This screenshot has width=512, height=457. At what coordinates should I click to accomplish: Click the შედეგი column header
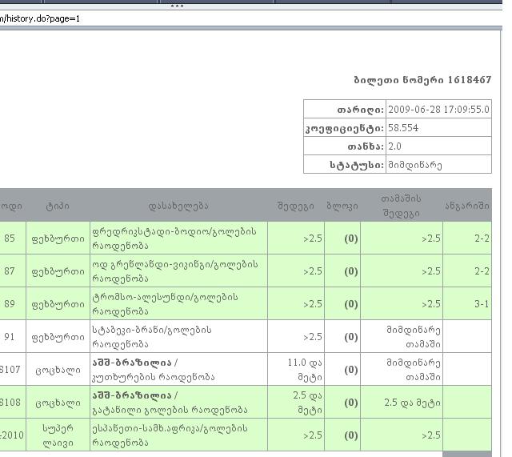(x=296, y=206)
